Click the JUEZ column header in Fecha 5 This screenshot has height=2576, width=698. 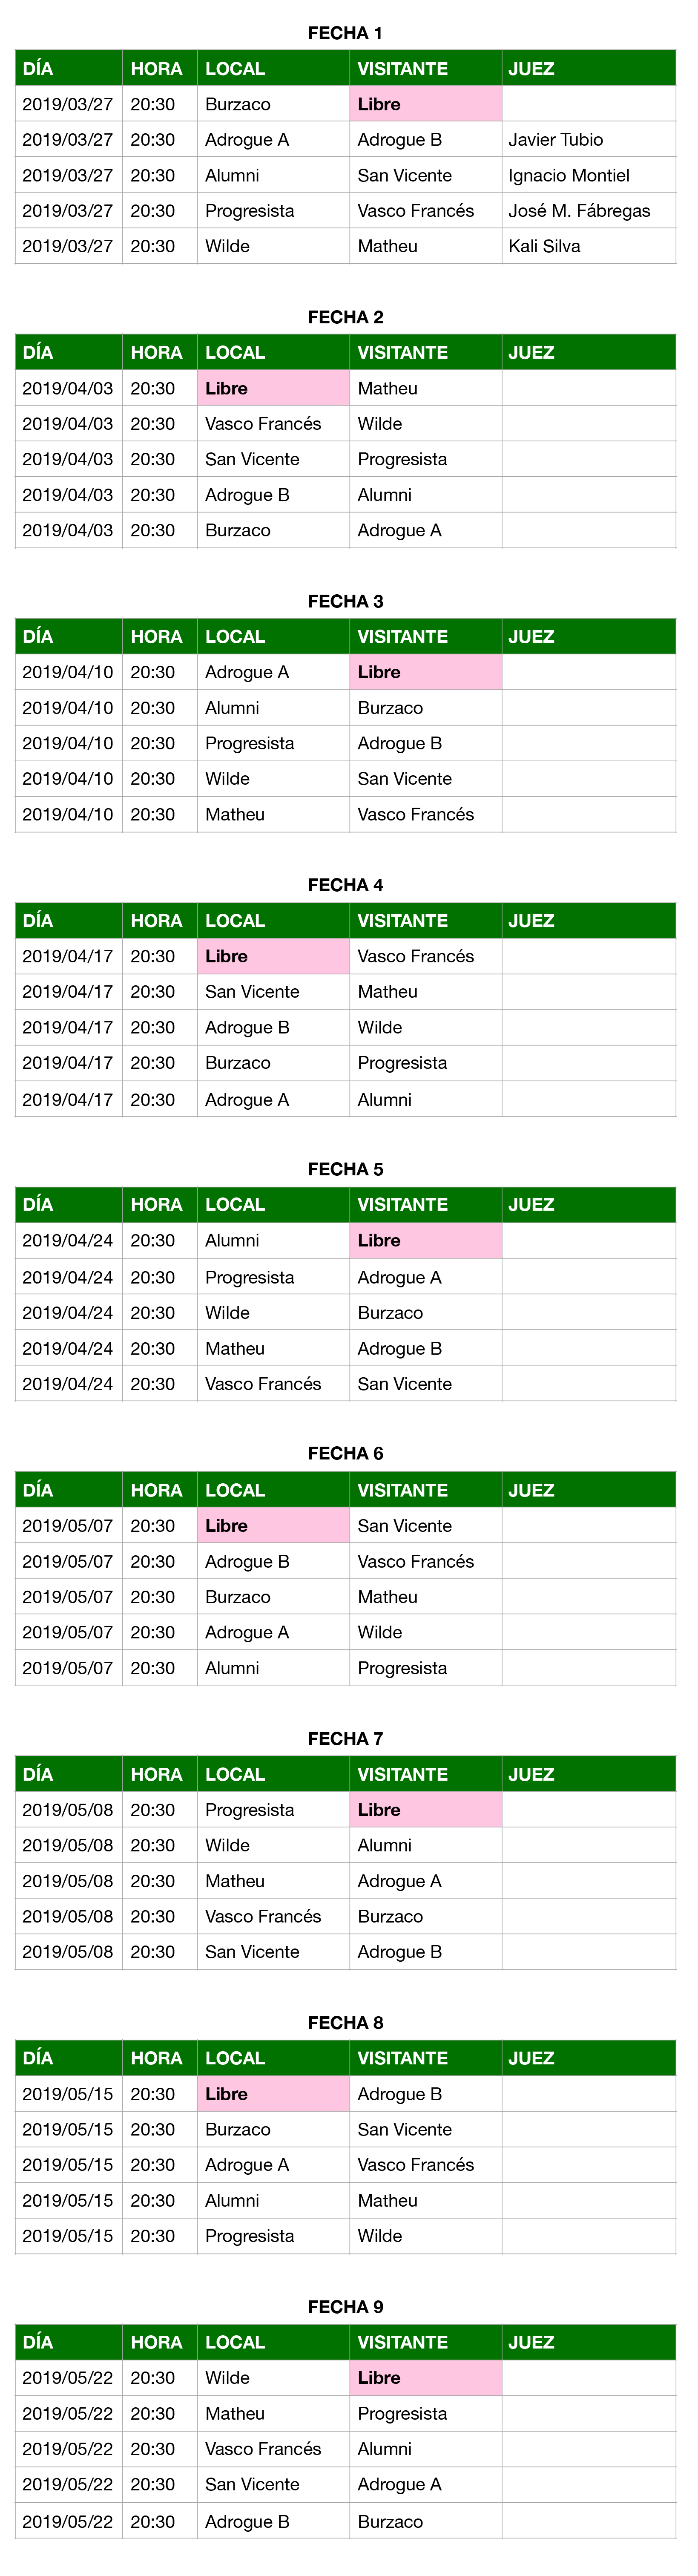click(x=531, y=1205)
